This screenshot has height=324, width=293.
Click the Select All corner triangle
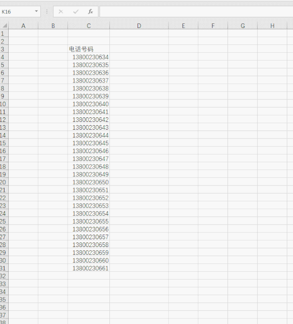[5, 26]
